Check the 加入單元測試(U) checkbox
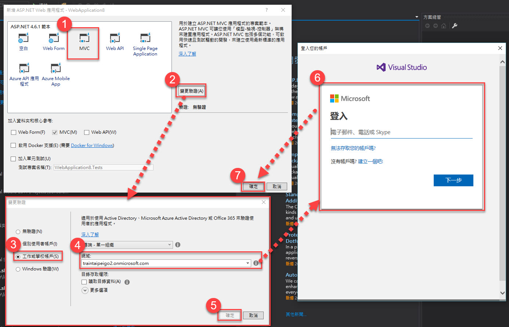 14,159
